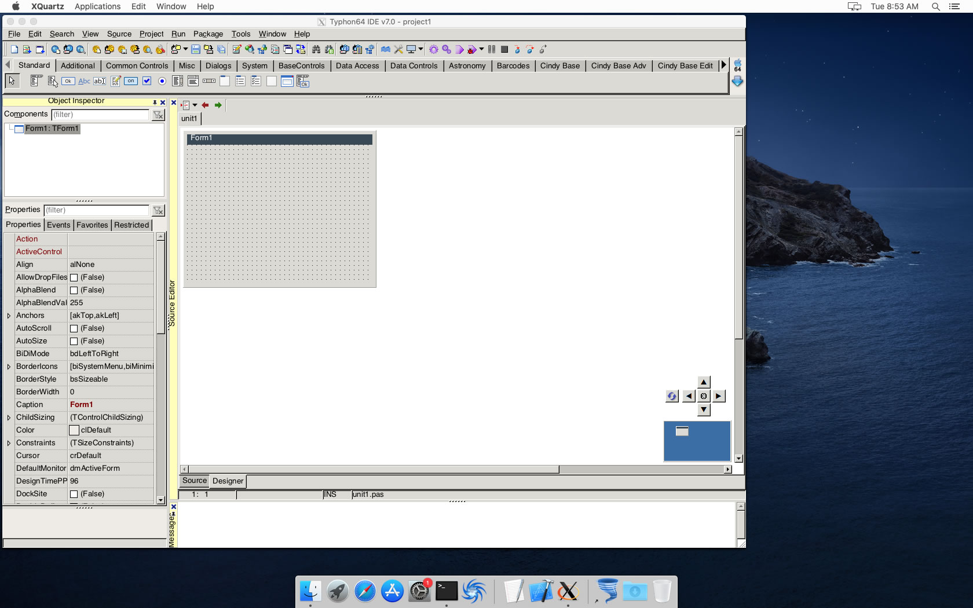Select the TEdit palette component
This screenshot has width=973, height=608.
pyautogui.click(x=100, y=81)
